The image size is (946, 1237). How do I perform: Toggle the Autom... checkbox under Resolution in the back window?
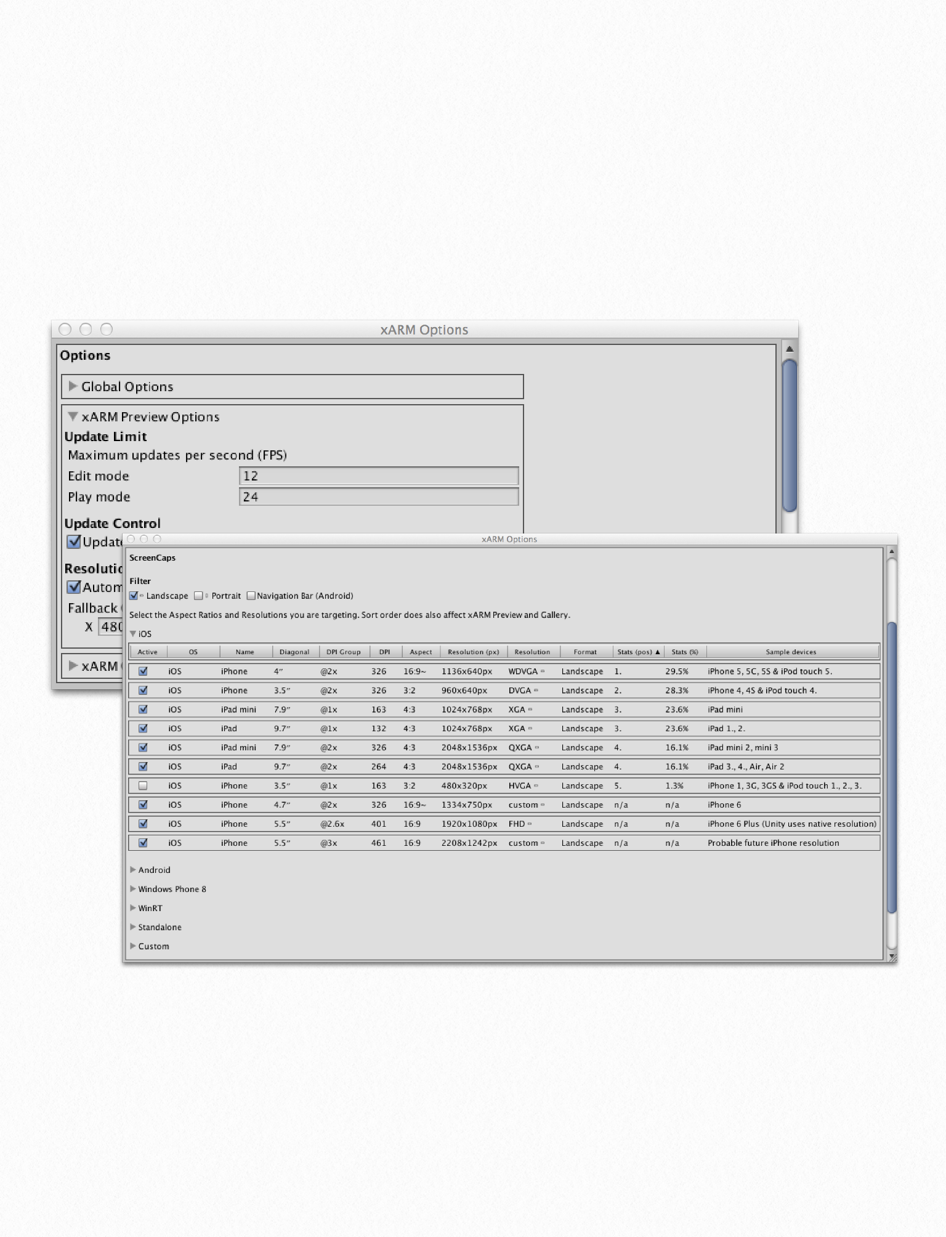pyautogui.click(x=74, y=587)
